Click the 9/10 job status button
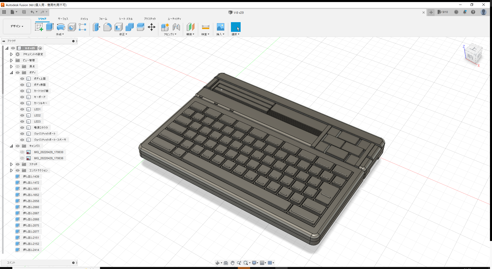The width and height of the screenshot is (492, 269). pos(443,12)
